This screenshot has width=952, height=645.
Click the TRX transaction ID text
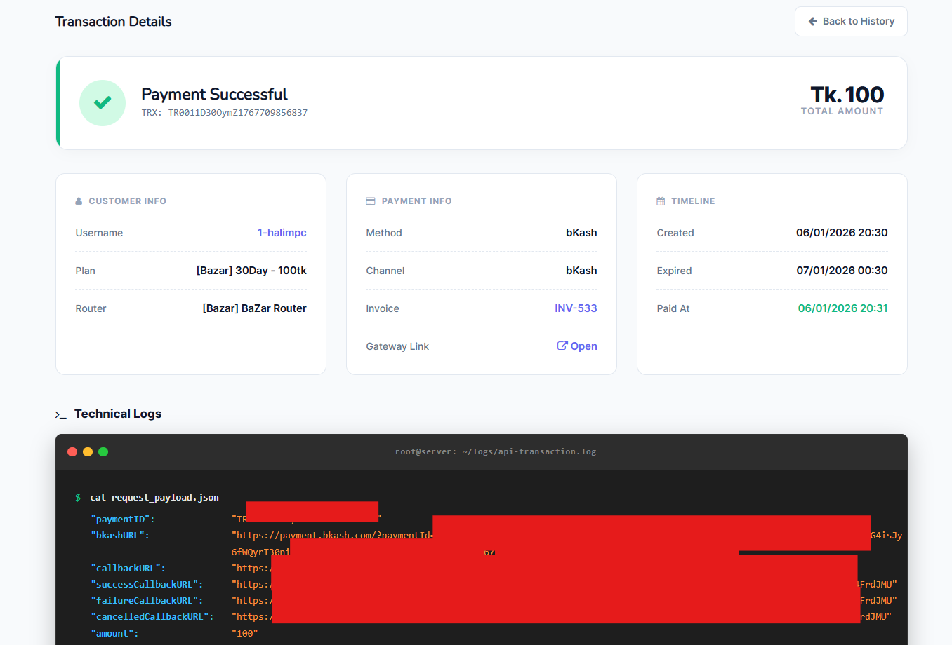(225, 113)
